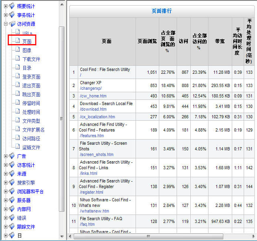
Task: Open the 访问路径 report
Action: pos(31,139)
